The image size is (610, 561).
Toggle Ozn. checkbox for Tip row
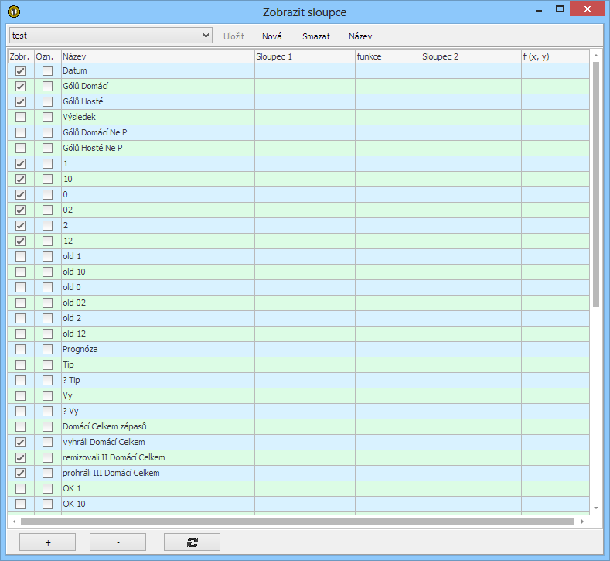(47, 364)
